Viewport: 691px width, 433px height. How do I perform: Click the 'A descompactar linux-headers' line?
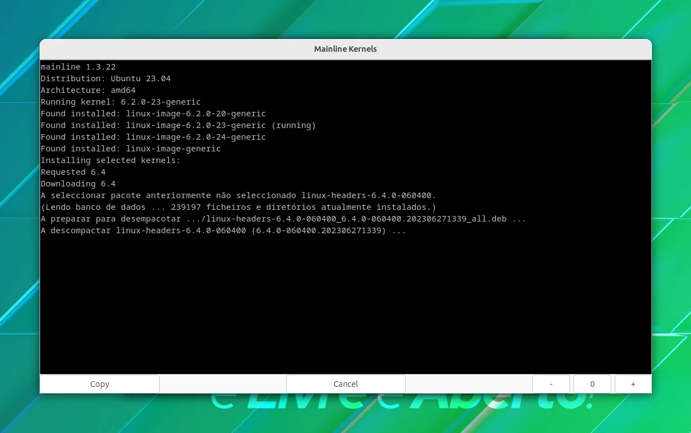223,230
